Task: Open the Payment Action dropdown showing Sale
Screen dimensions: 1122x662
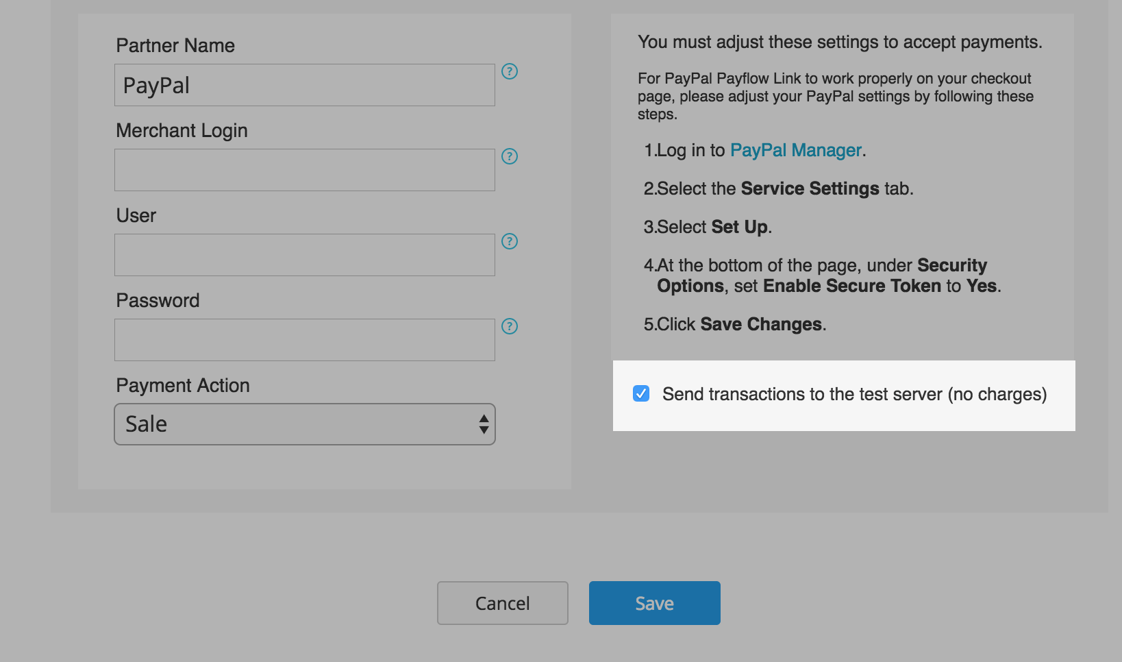Action: click(x=304, y=424)
